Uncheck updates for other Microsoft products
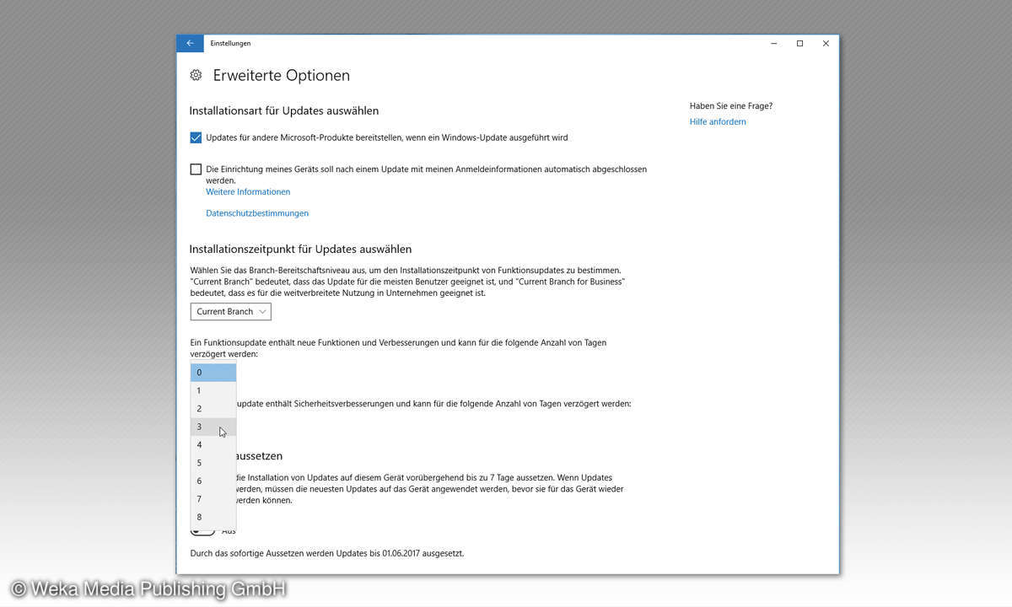Screen dimensions: 1012x607 (196, 137)
